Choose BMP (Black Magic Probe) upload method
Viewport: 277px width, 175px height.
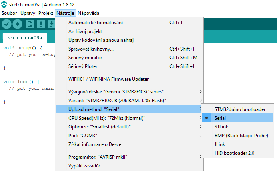coord(237,136)
